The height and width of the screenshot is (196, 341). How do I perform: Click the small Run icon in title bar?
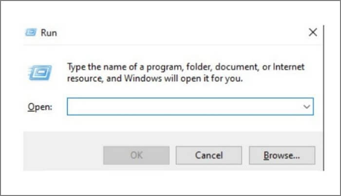click(30, 33)
